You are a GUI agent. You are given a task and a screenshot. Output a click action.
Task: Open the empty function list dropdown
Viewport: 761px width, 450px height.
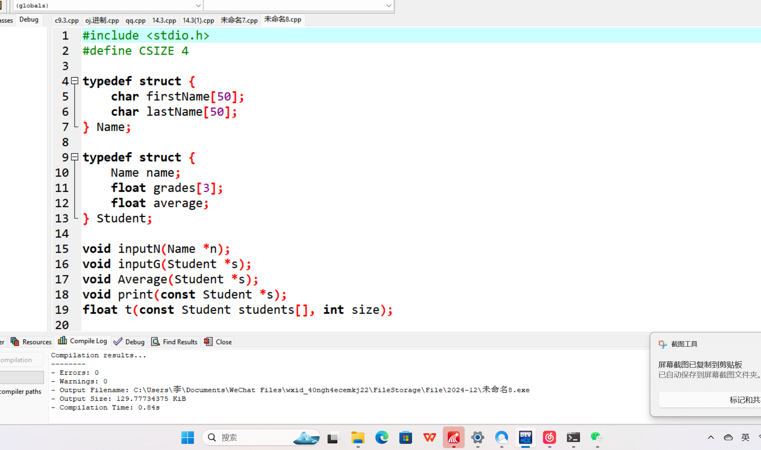tap(388, 6)
